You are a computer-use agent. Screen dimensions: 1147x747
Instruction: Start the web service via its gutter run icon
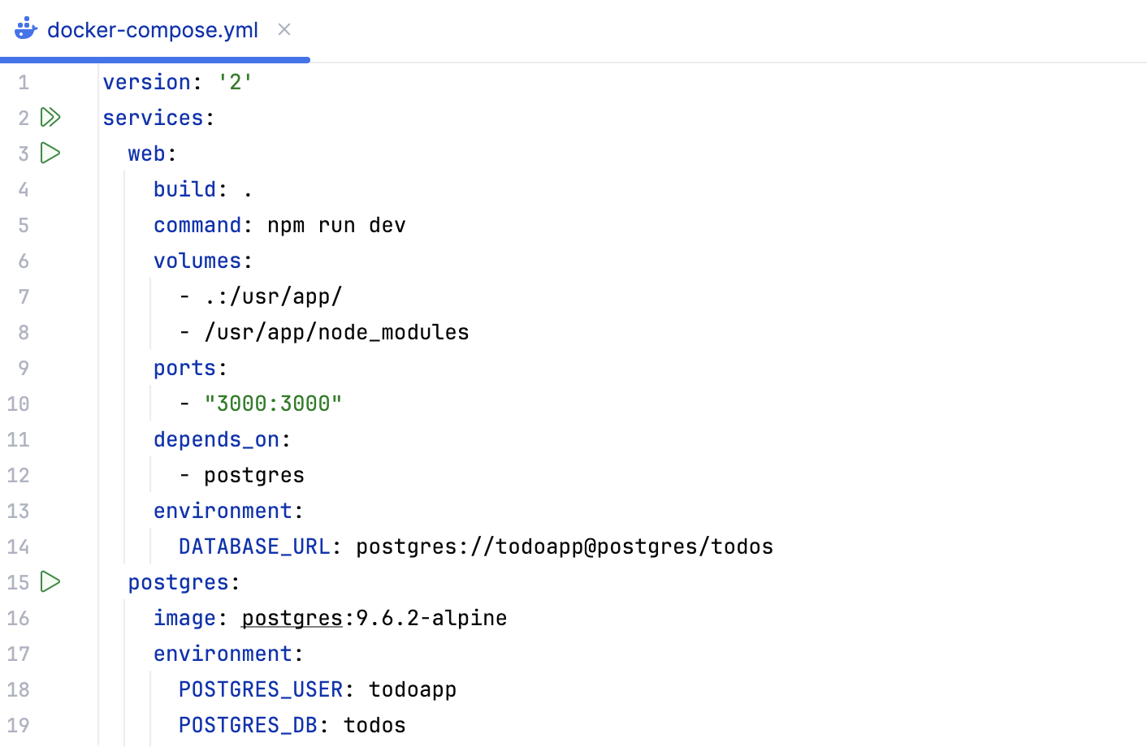pyautogui.click(x=50, y=153)
